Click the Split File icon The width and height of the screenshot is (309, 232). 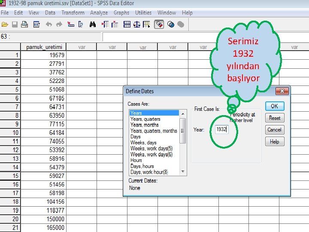point(127,24)
